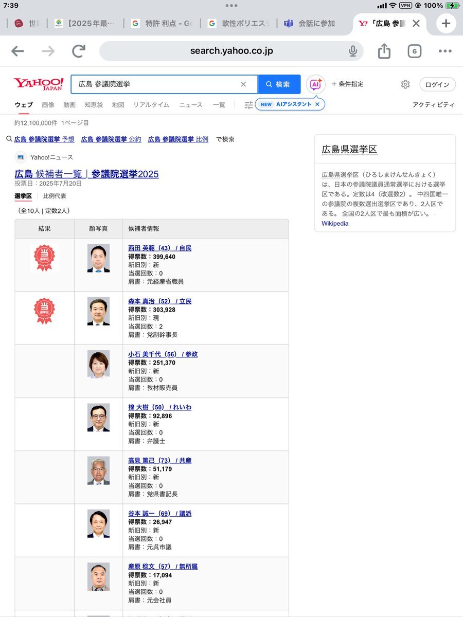Select the 知恵袋 search category
The width and height of the screenshot is (463, 617).
pyautogui.click(x=94, y=105)
